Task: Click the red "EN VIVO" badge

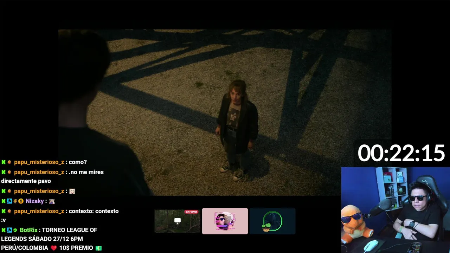Action: (192, 212)
